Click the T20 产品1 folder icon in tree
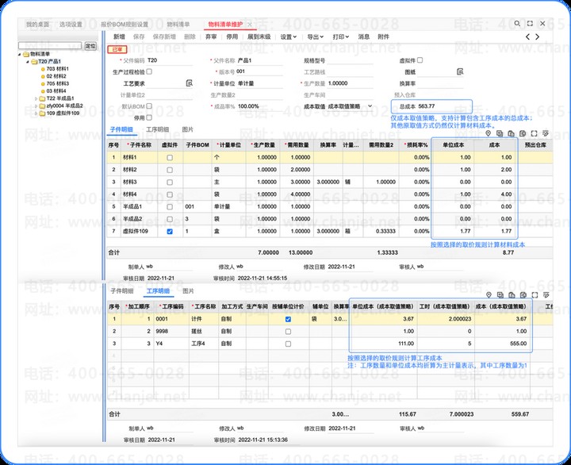This screenshot has width=571, height=465. click(35, 61)
